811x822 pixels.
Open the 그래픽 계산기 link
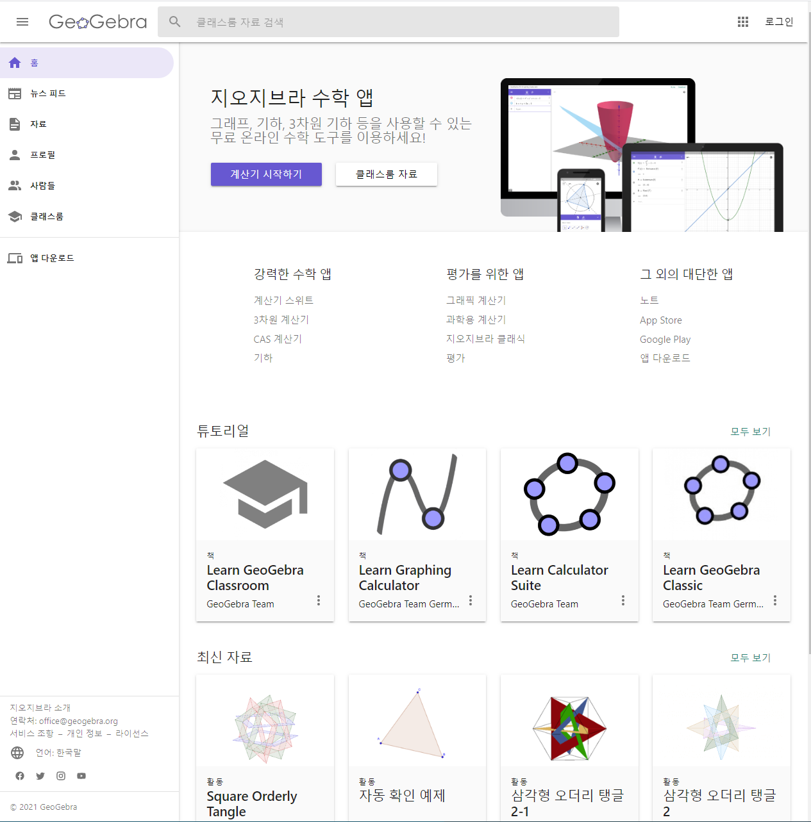(x=476, y=300)
